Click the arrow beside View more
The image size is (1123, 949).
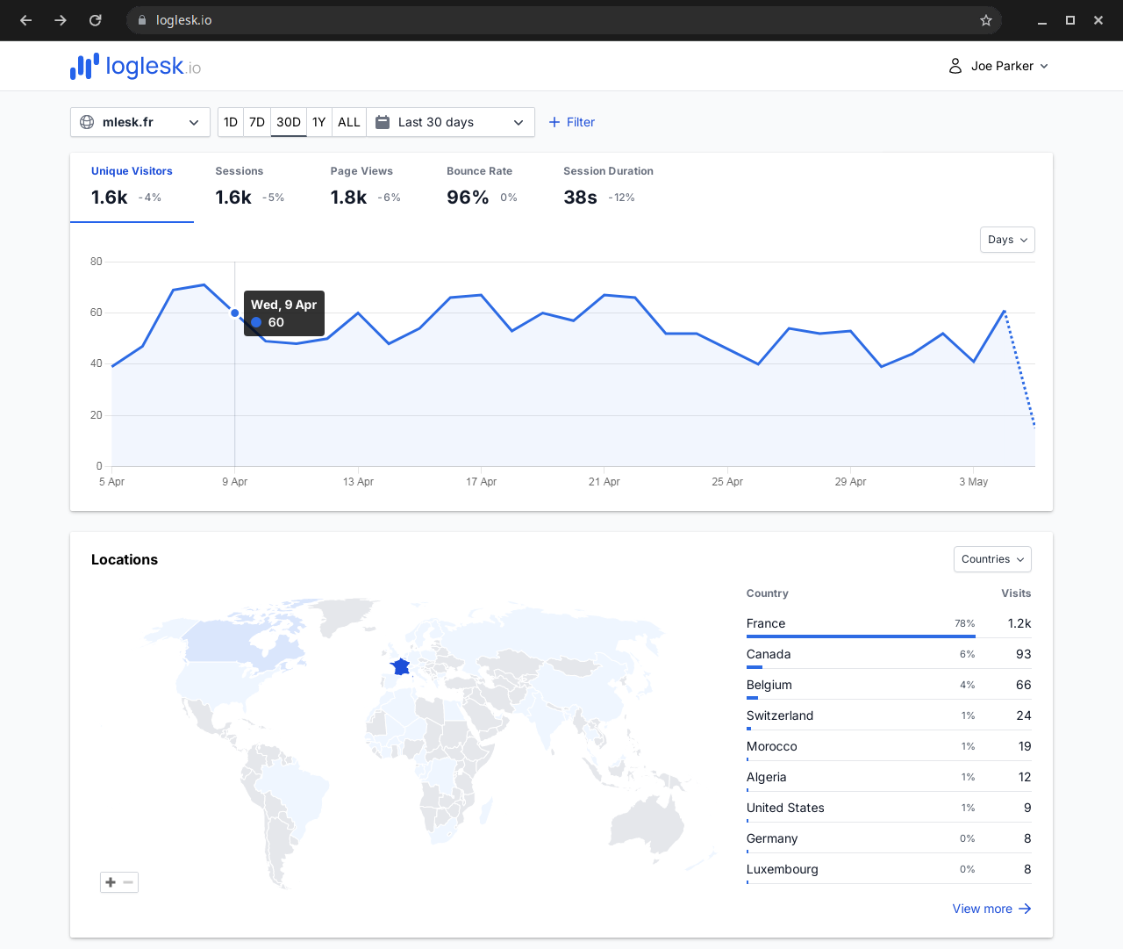point(1025,909)
